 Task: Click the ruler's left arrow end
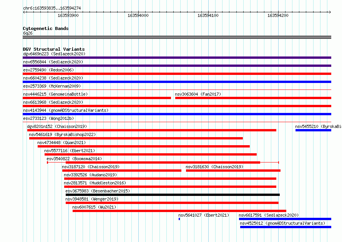24,12
